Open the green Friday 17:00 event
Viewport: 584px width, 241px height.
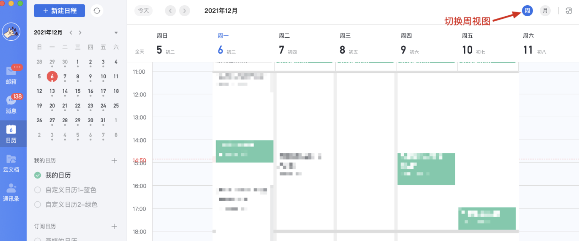click(487, 218)
